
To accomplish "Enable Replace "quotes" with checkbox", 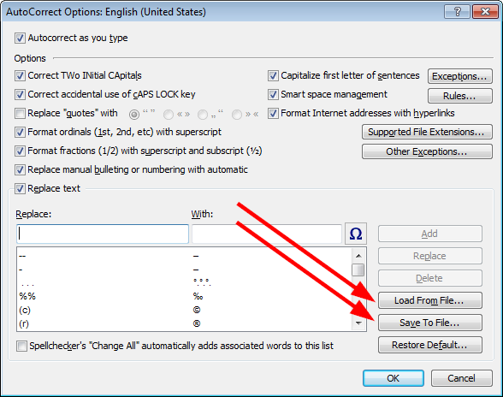I will click(20, 113).
